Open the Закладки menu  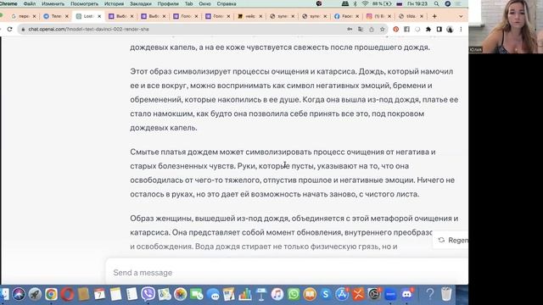point(141,3)
